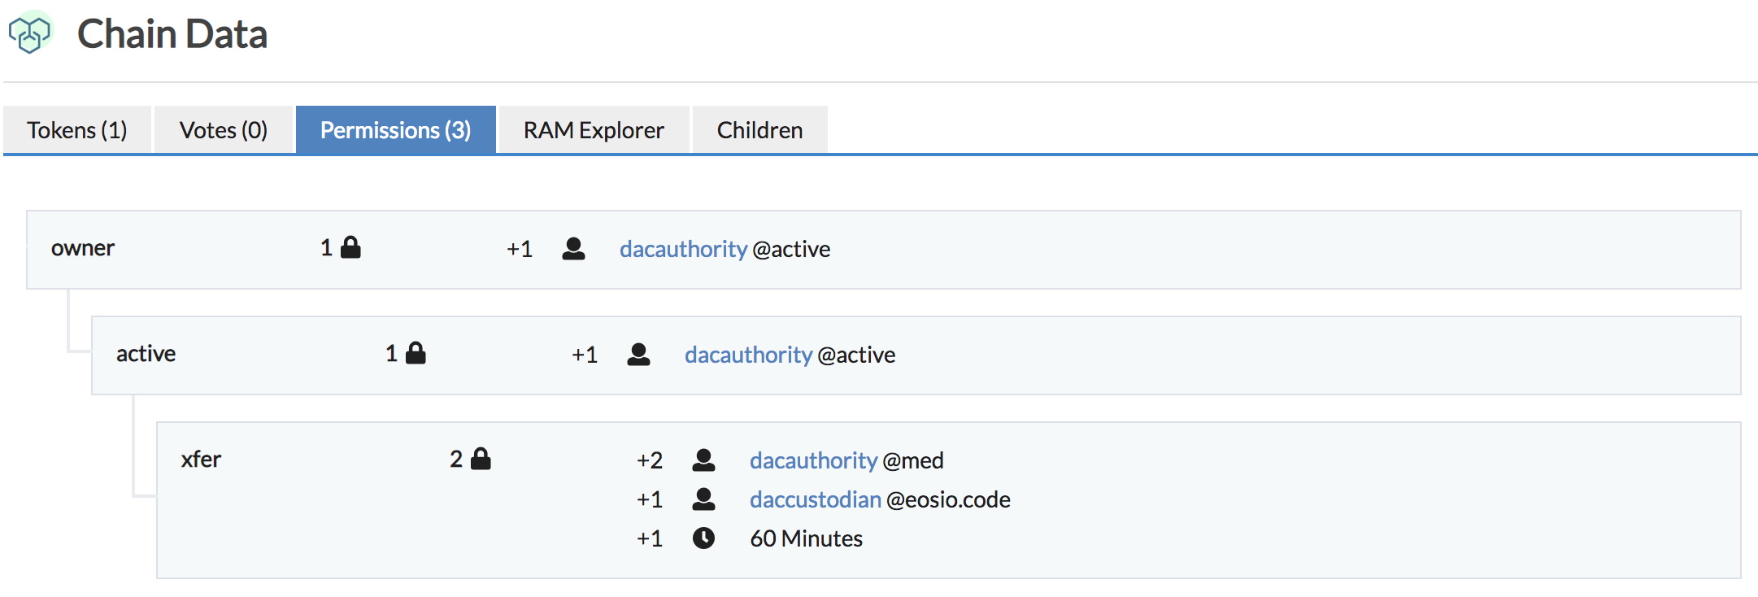Select the owner permission label
This screenshot has width=1758, height=597.
(x=83, y=248)
